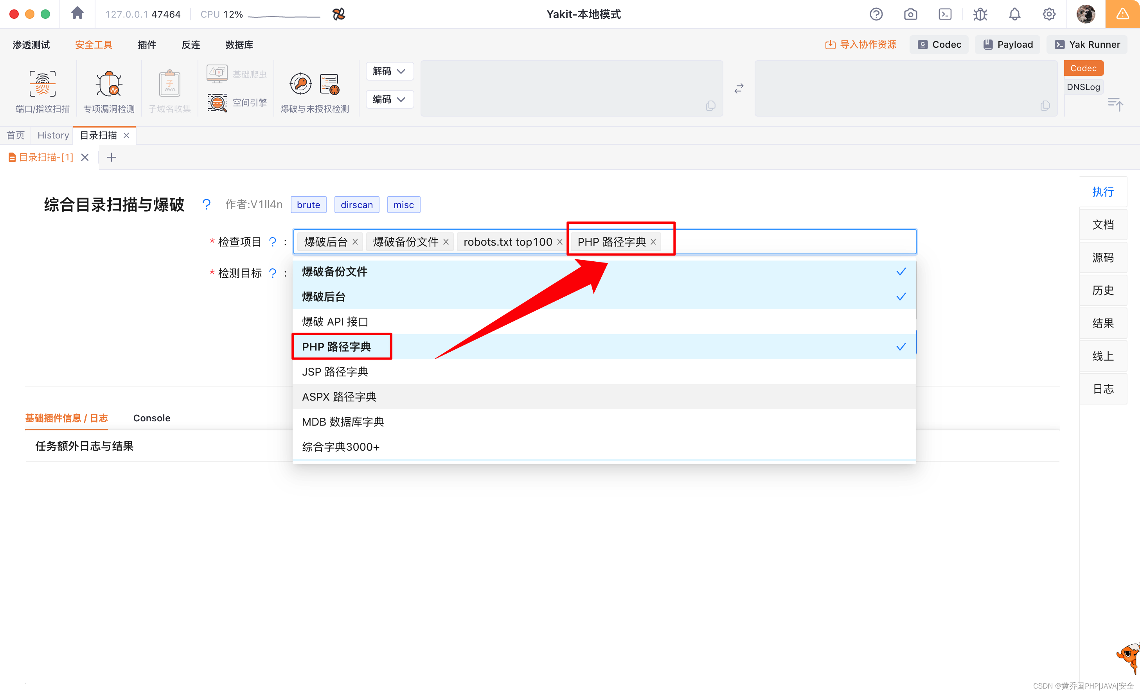Viewport: 1140px width, 694px height.
Task: Select MDB 数据库字典 option
Action: (604, 421)
